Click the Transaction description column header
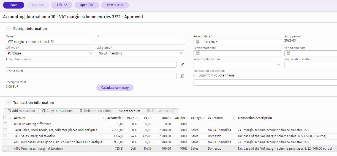337x156 pixels. (x=255, y=118)
